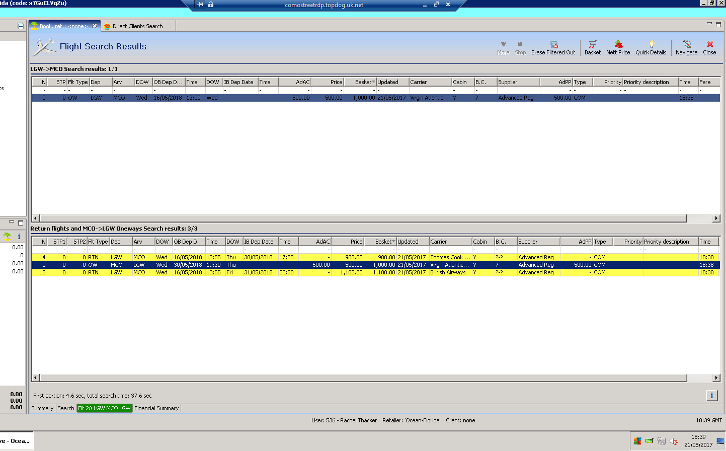This screenshot has height=451, width=726.
Task: Switch to the Search bottom tab
Action: pos(65,408)
